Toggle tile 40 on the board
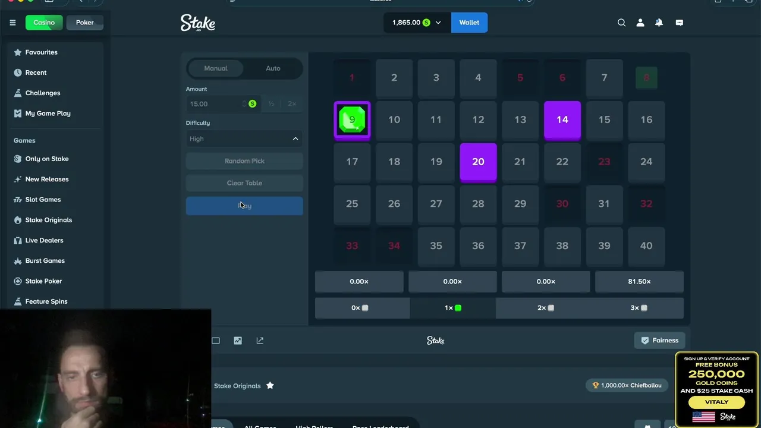Image resolution: width=761 pixels, height=428 pixels. pyautogui.click(x=646, y=246)
